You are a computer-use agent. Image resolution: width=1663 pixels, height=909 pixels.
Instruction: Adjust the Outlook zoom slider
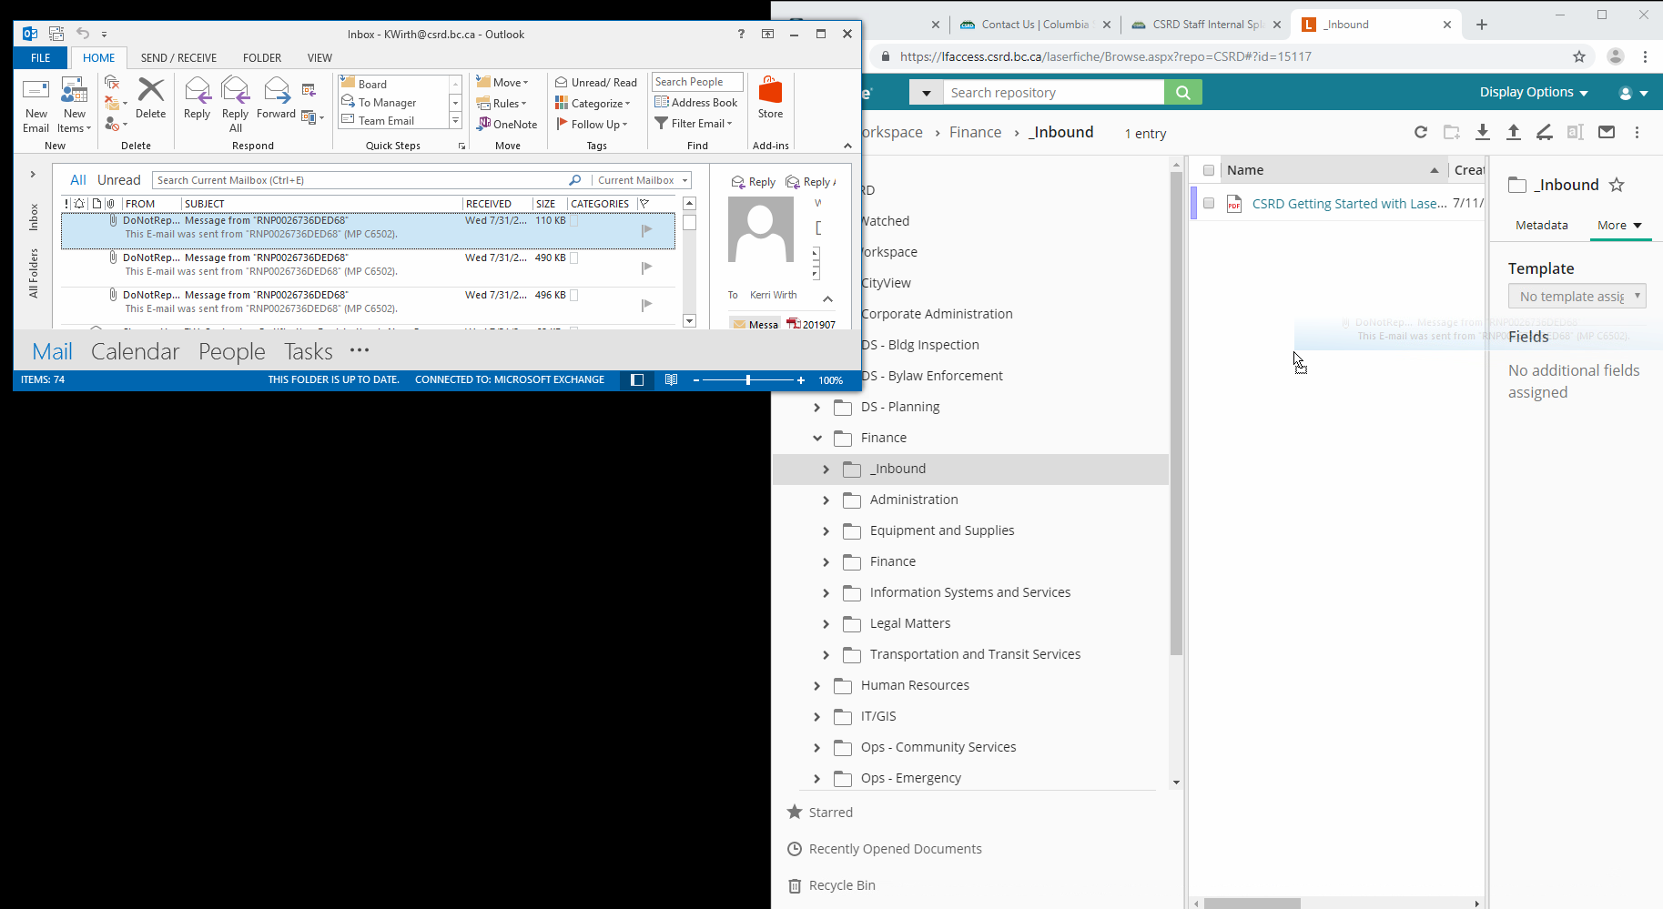click(x=748, y=380)
